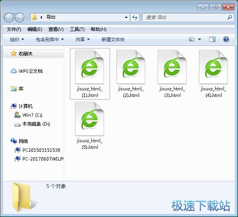Select 库 in the navigation pane
The height and width of the screenshot is (217, 238).
21,88
